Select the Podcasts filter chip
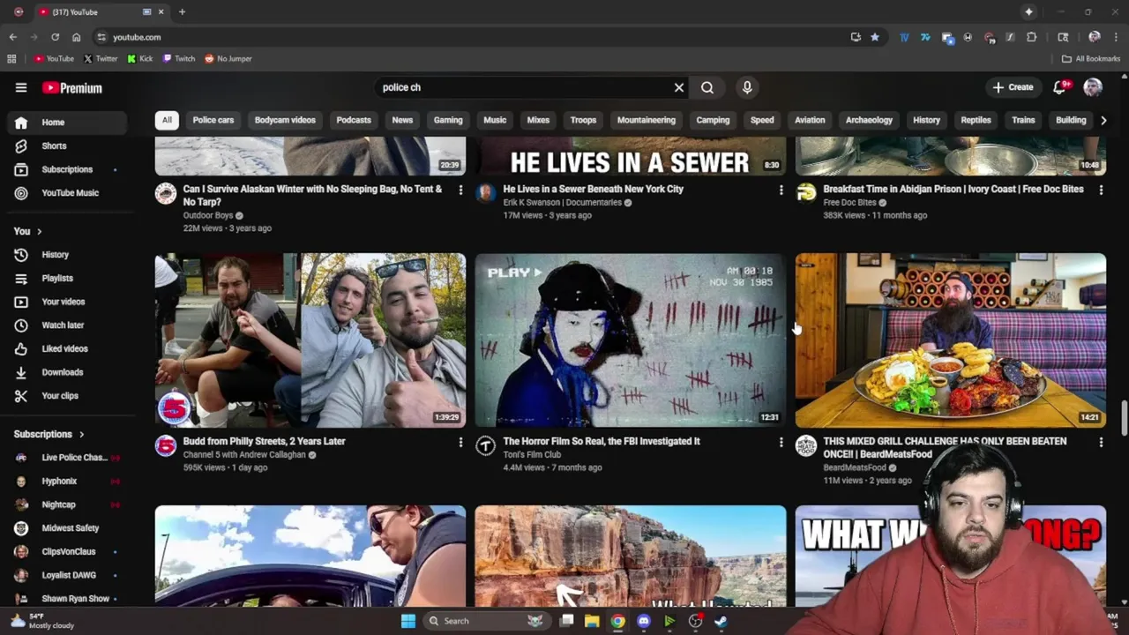Image resolution: width=1129 pixels, height=635 pixels. [354, 120]
